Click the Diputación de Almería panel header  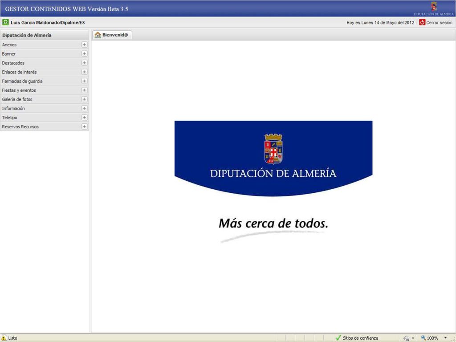[45, 35]
